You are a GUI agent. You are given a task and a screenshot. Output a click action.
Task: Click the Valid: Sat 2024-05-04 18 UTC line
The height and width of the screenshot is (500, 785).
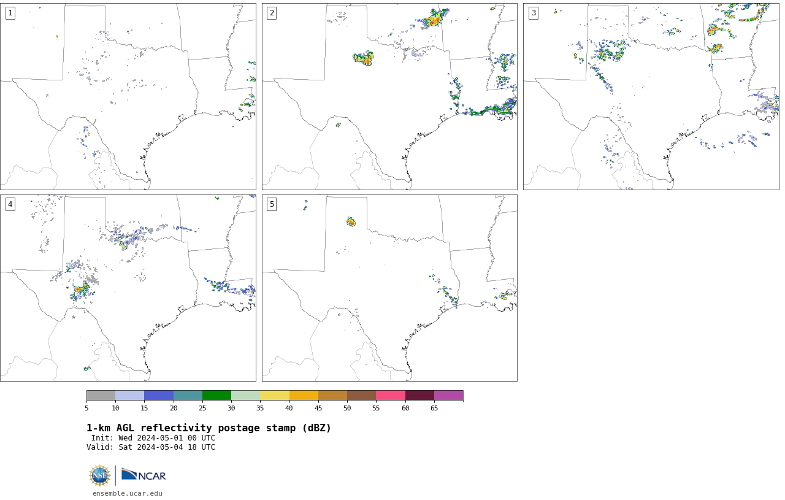151,447
